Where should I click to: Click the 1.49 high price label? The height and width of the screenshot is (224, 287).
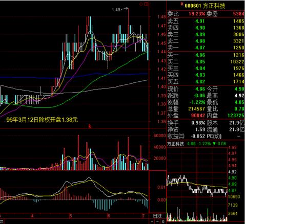(116, 10)
